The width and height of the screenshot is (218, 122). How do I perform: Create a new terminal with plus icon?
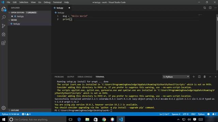193,77
